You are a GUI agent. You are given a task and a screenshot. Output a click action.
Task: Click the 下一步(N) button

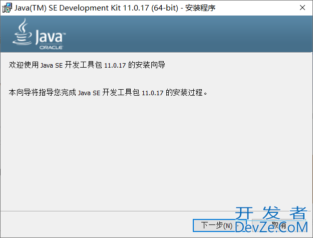pos(219,225)
